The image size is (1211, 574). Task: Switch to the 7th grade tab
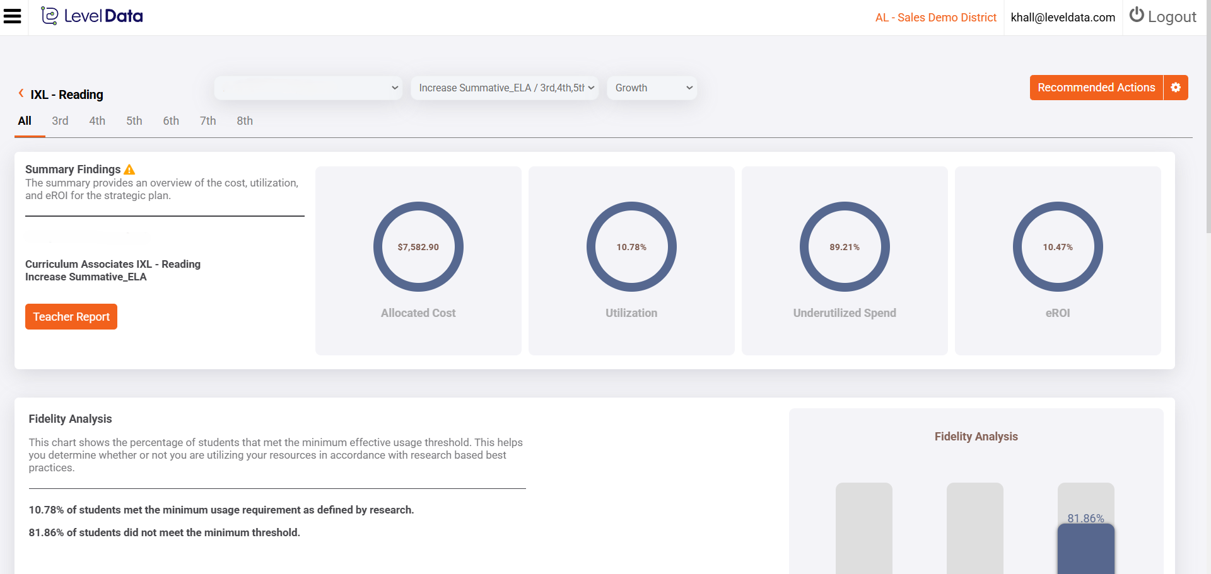tap(208, 121)
